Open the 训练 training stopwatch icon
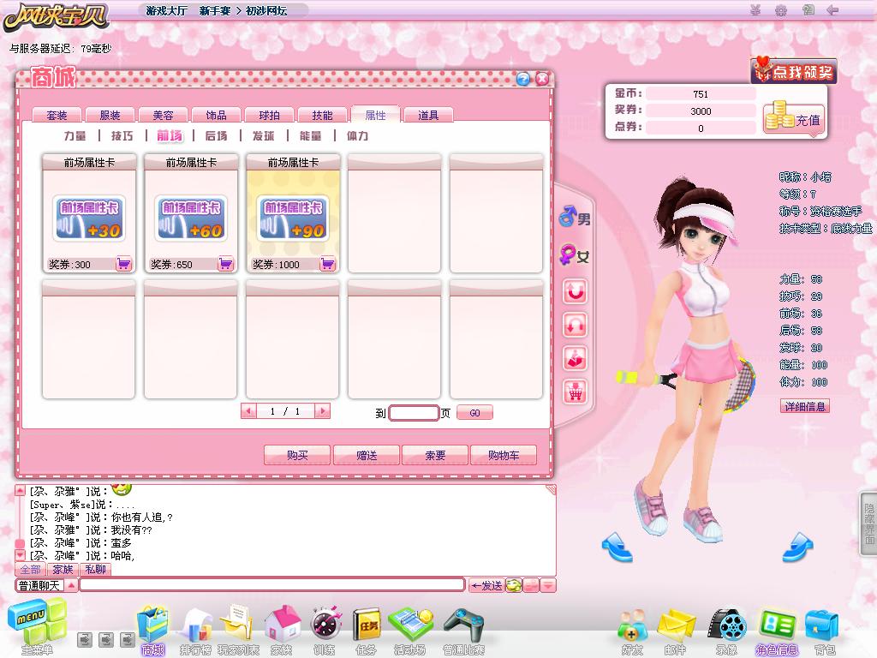Viewport: 877px width, 658px height. [x=325, y=630]
